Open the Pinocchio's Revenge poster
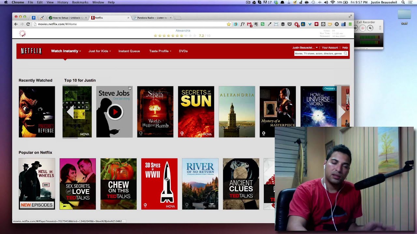The image size is (417, 234). 37,112
